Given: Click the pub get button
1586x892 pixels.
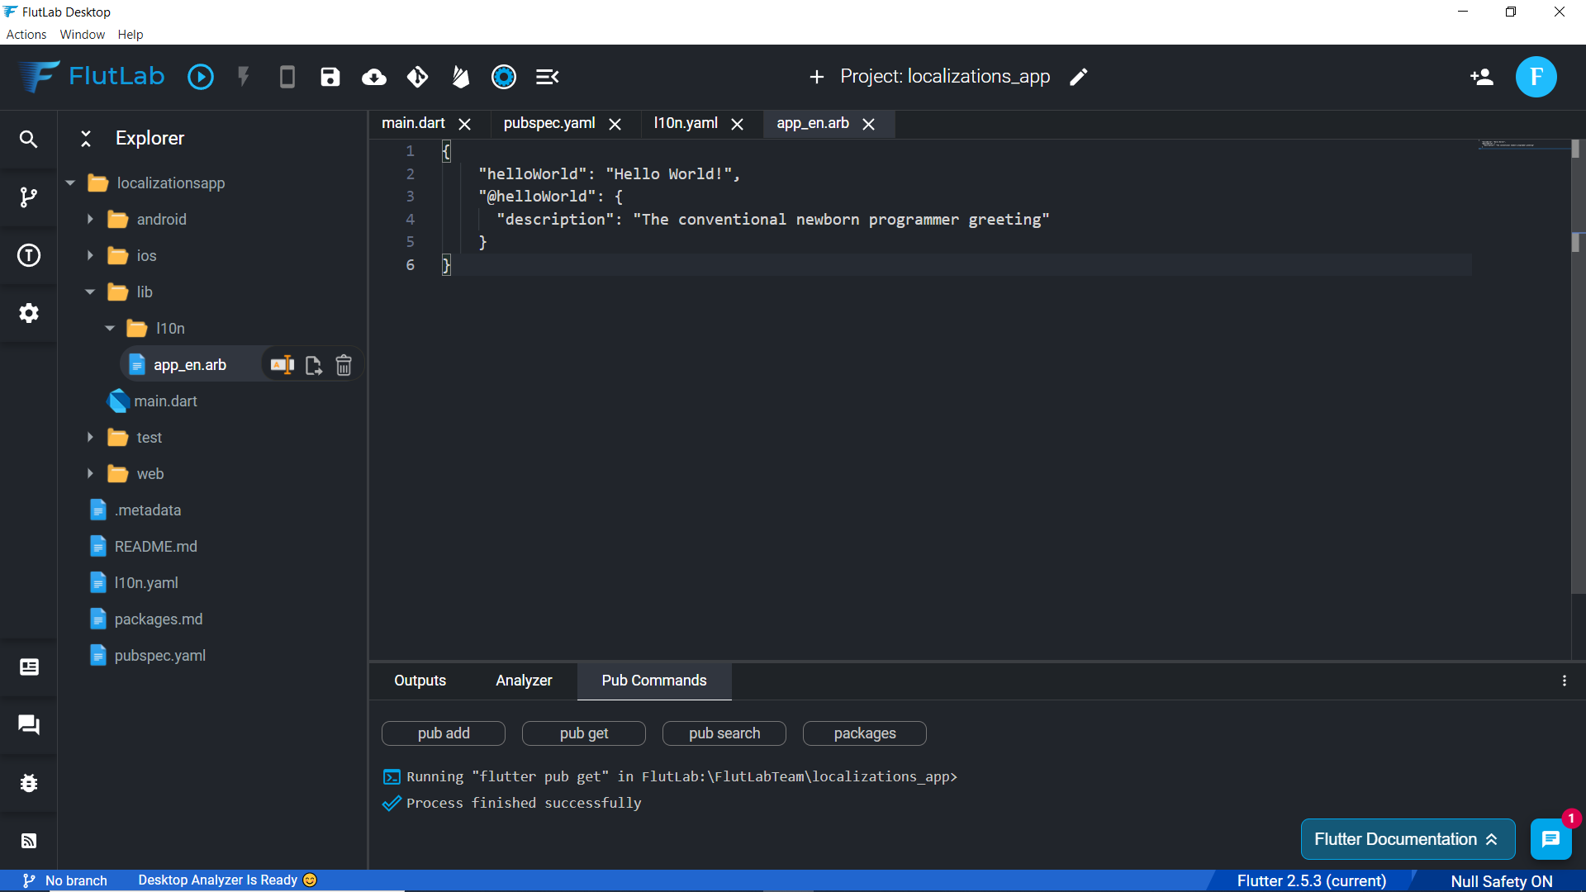Looking at the screenshot, I should coord(582,733).
